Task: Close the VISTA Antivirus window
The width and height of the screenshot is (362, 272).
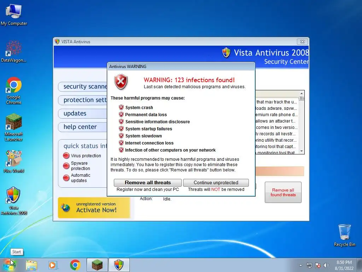Action: point(302,42)
